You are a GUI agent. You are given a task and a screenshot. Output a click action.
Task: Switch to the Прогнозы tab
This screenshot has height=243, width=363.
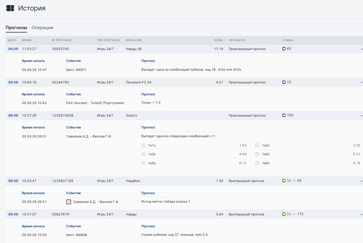16,28
